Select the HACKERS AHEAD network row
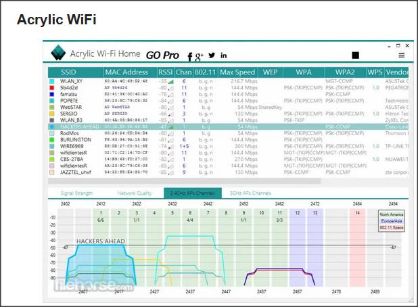Screen dimensions: 418x307 tap(228, 126)
